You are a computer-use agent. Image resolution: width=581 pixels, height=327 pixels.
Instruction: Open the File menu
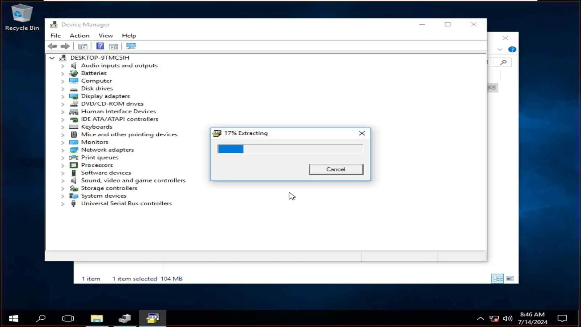pos(56,36)
